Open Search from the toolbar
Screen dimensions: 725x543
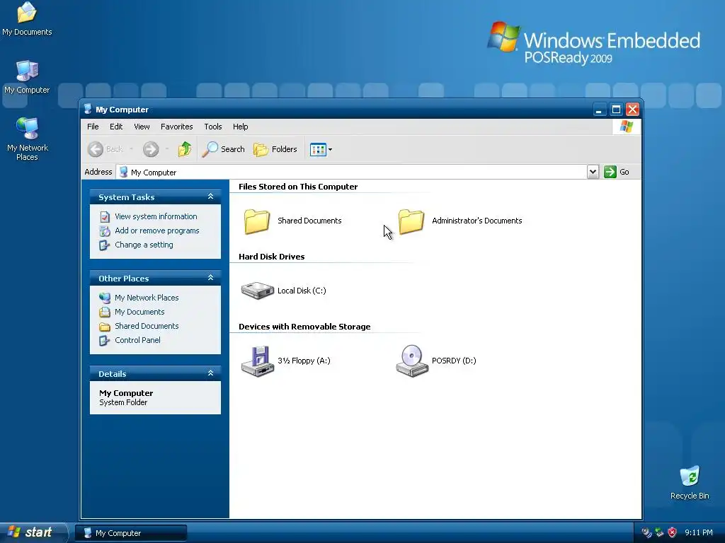coord(223,149)
